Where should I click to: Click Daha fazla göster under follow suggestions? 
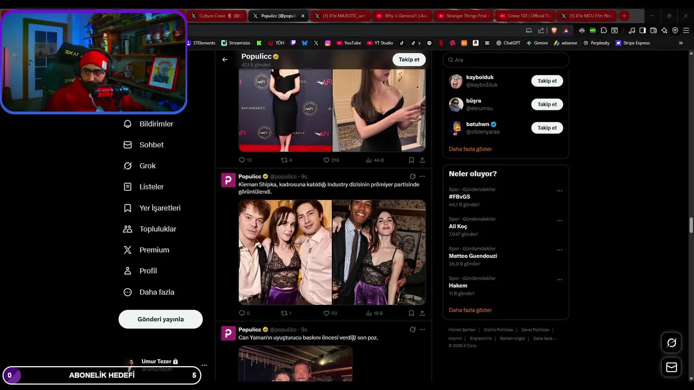point(470,149)
